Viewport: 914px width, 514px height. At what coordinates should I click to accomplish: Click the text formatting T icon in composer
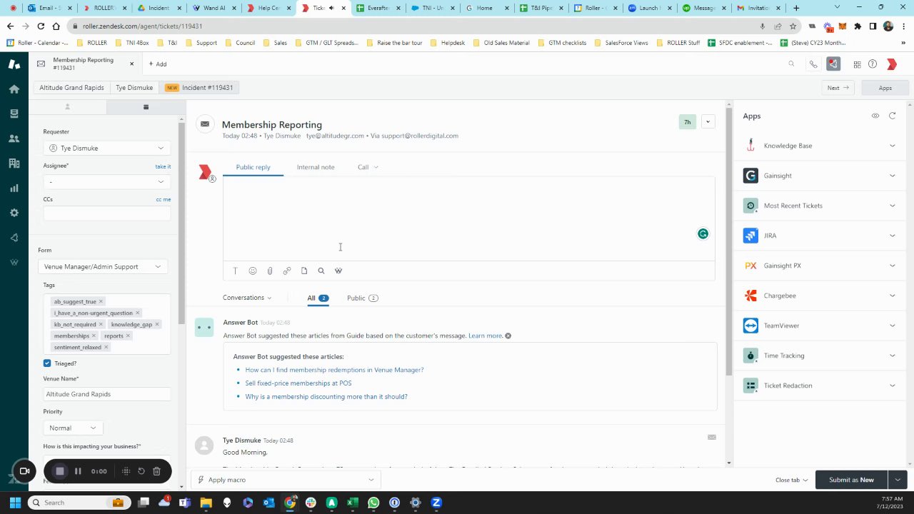235,271
